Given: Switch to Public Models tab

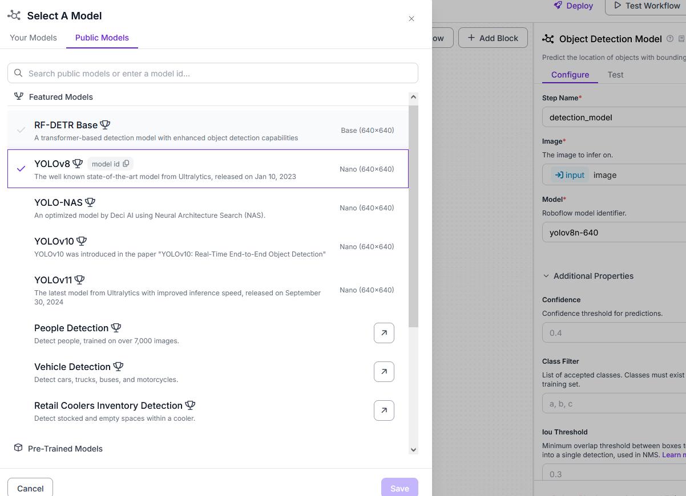Looking at the screenshot, I should click(102, 38).
